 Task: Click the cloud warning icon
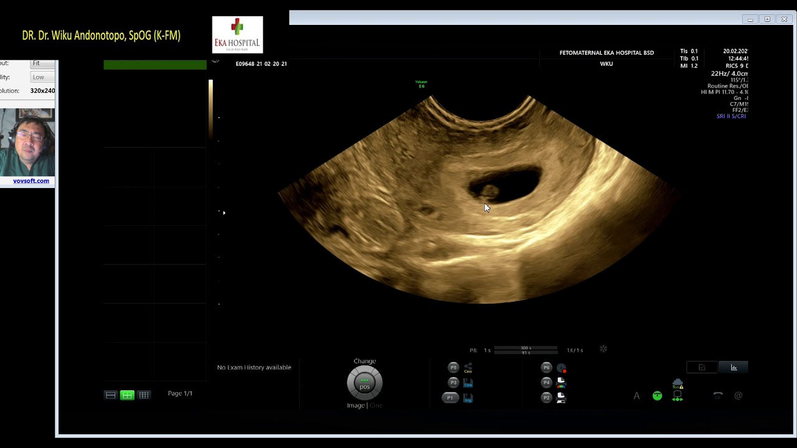pos(677,385)
